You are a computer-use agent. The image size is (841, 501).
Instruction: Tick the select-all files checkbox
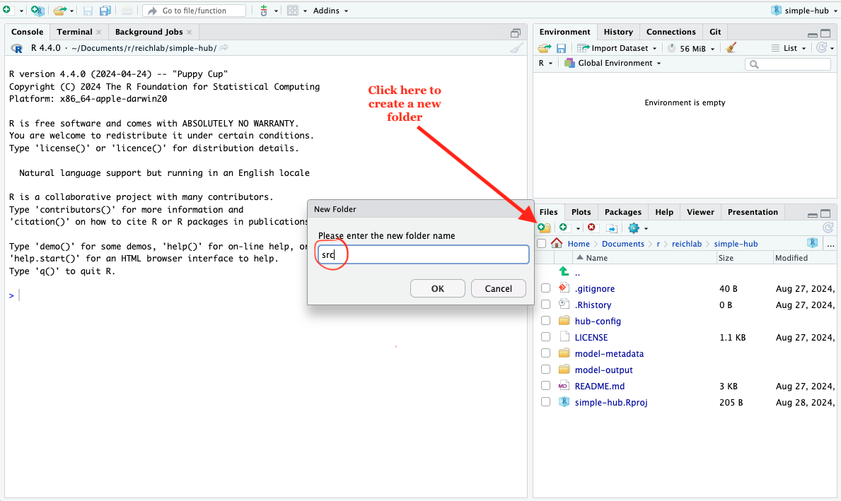tap(542, 244)
